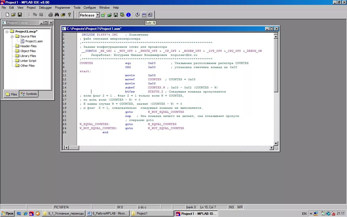Click the editor scroll down arrow

tap(276, 143)
